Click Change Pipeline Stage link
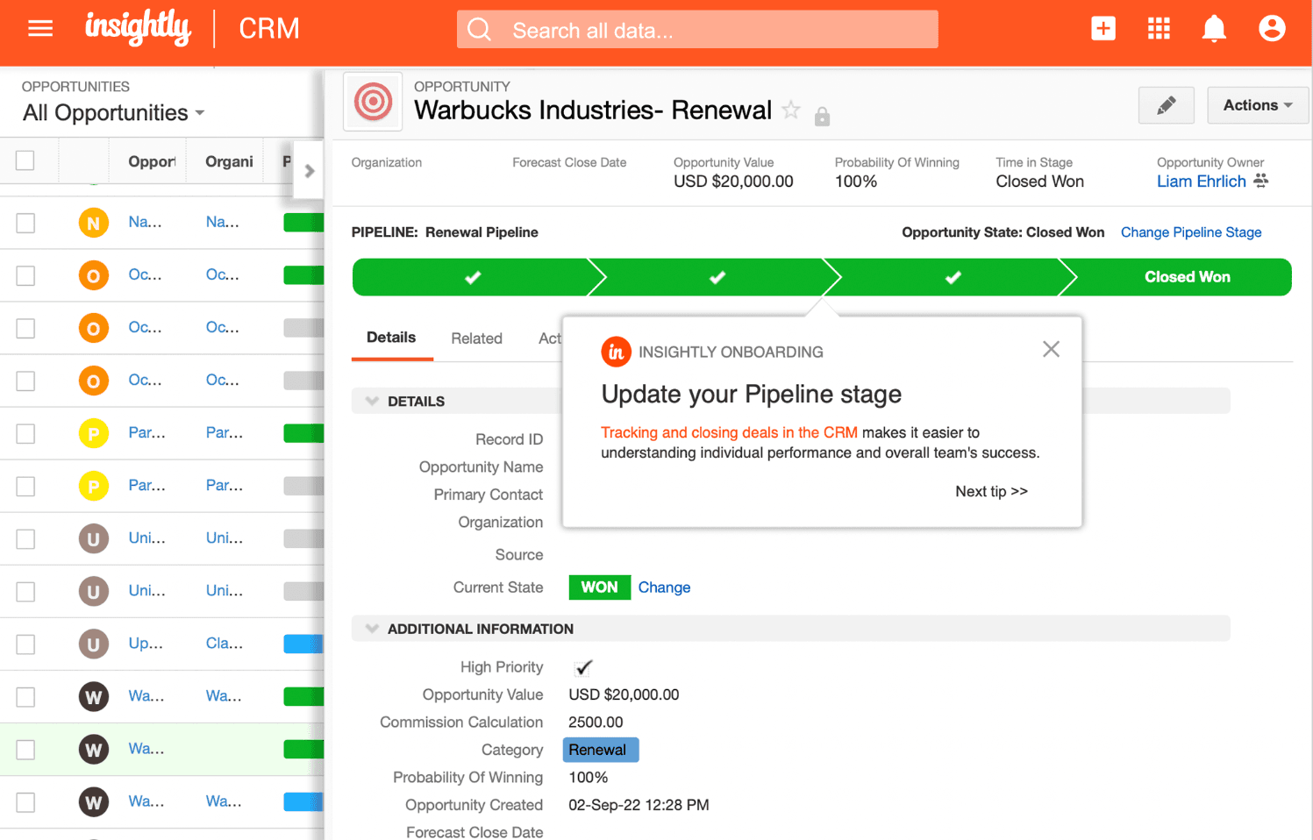This screenshot has height=840, width=1313. (1191, 232)
